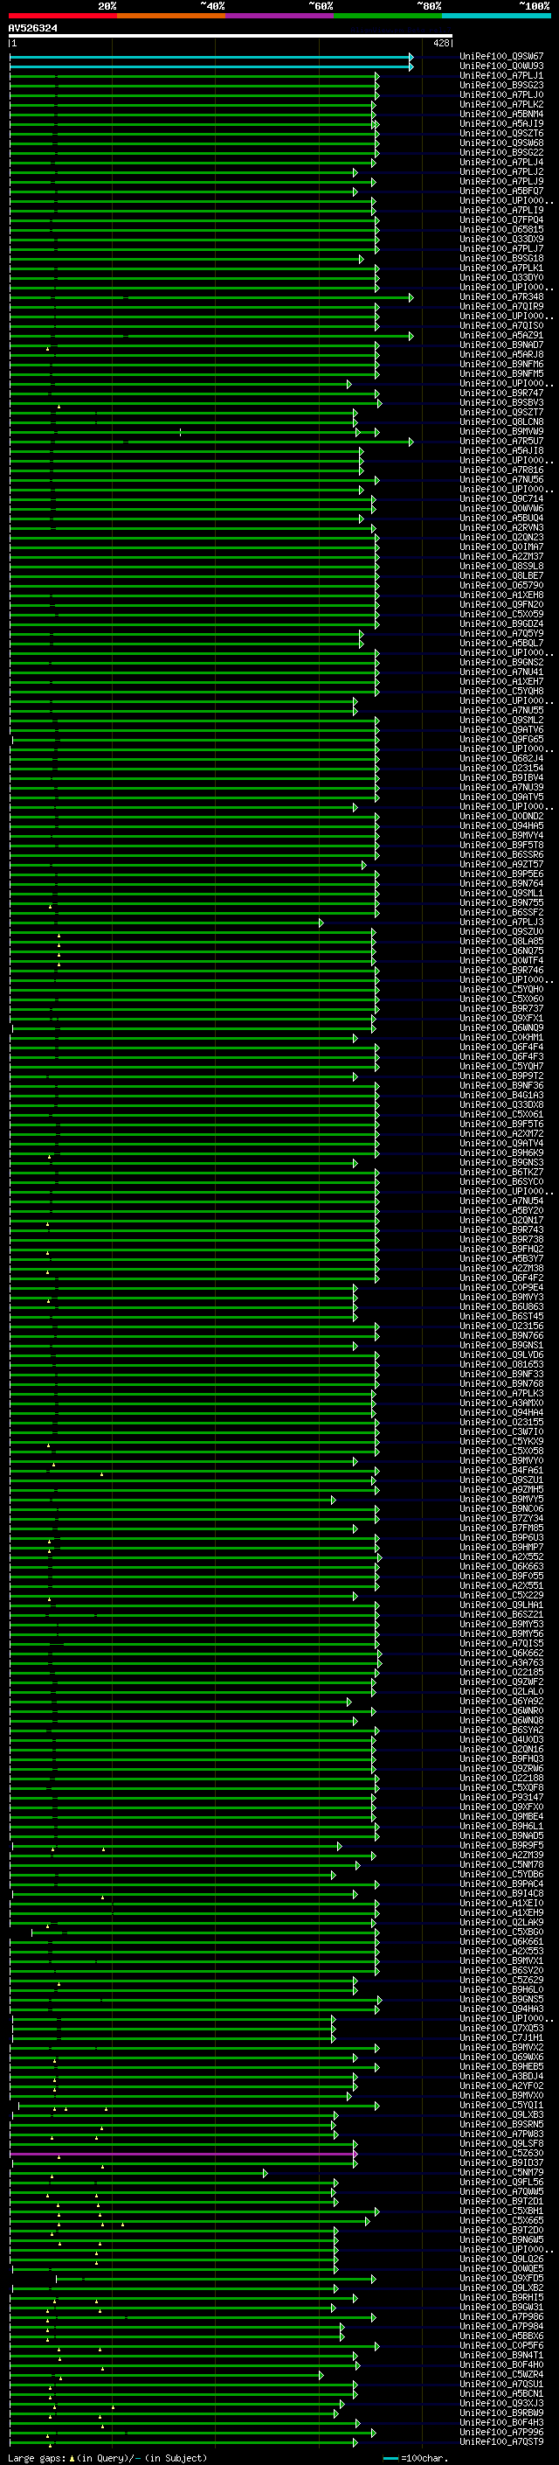
Task: Open the UniRef100_C5YQH8 entry
Action: [x=501, y=692]
